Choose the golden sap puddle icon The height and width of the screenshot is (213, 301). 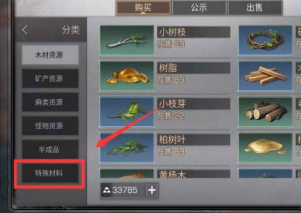[x=265, y=148]
